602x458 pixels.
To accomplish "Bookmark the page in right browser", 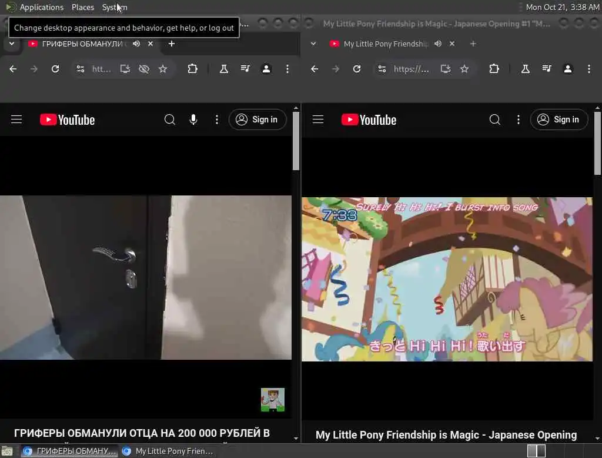I will (x=464, y=69).
